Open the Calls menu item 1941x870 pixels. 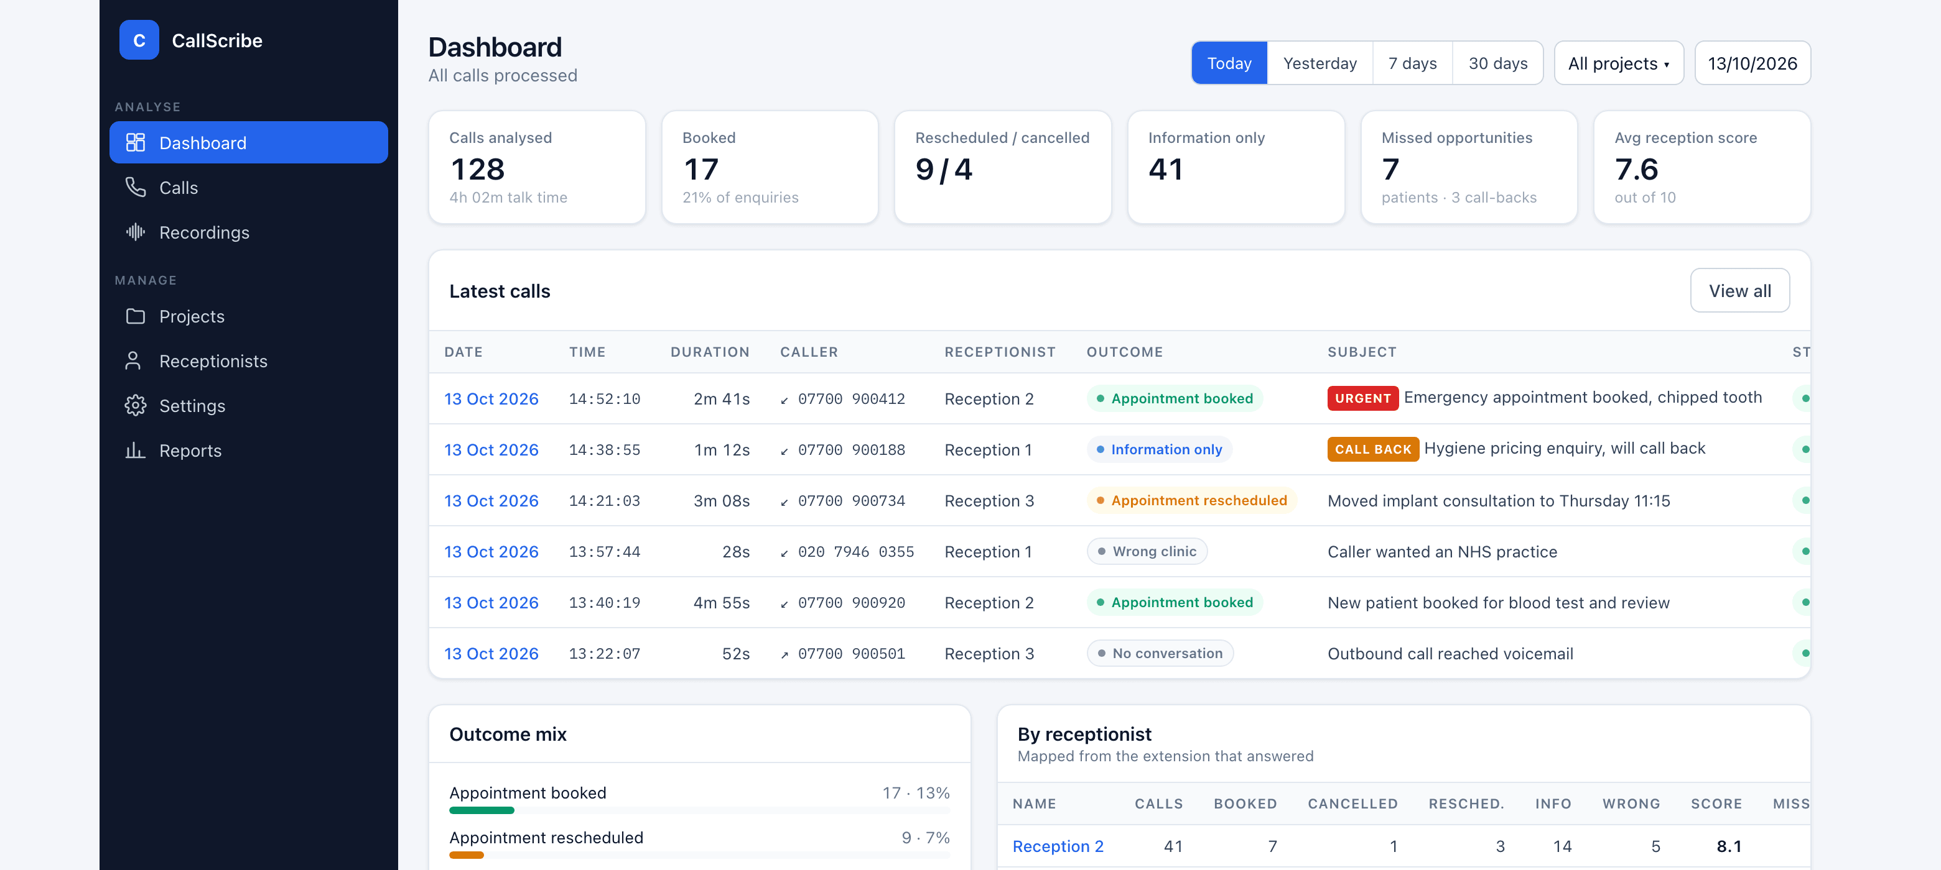(249, 188)
